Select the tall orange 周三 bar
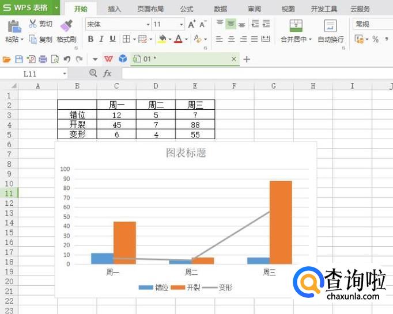Image resolution: width=393 pixels, height=314 pixels. click(281, 223)
